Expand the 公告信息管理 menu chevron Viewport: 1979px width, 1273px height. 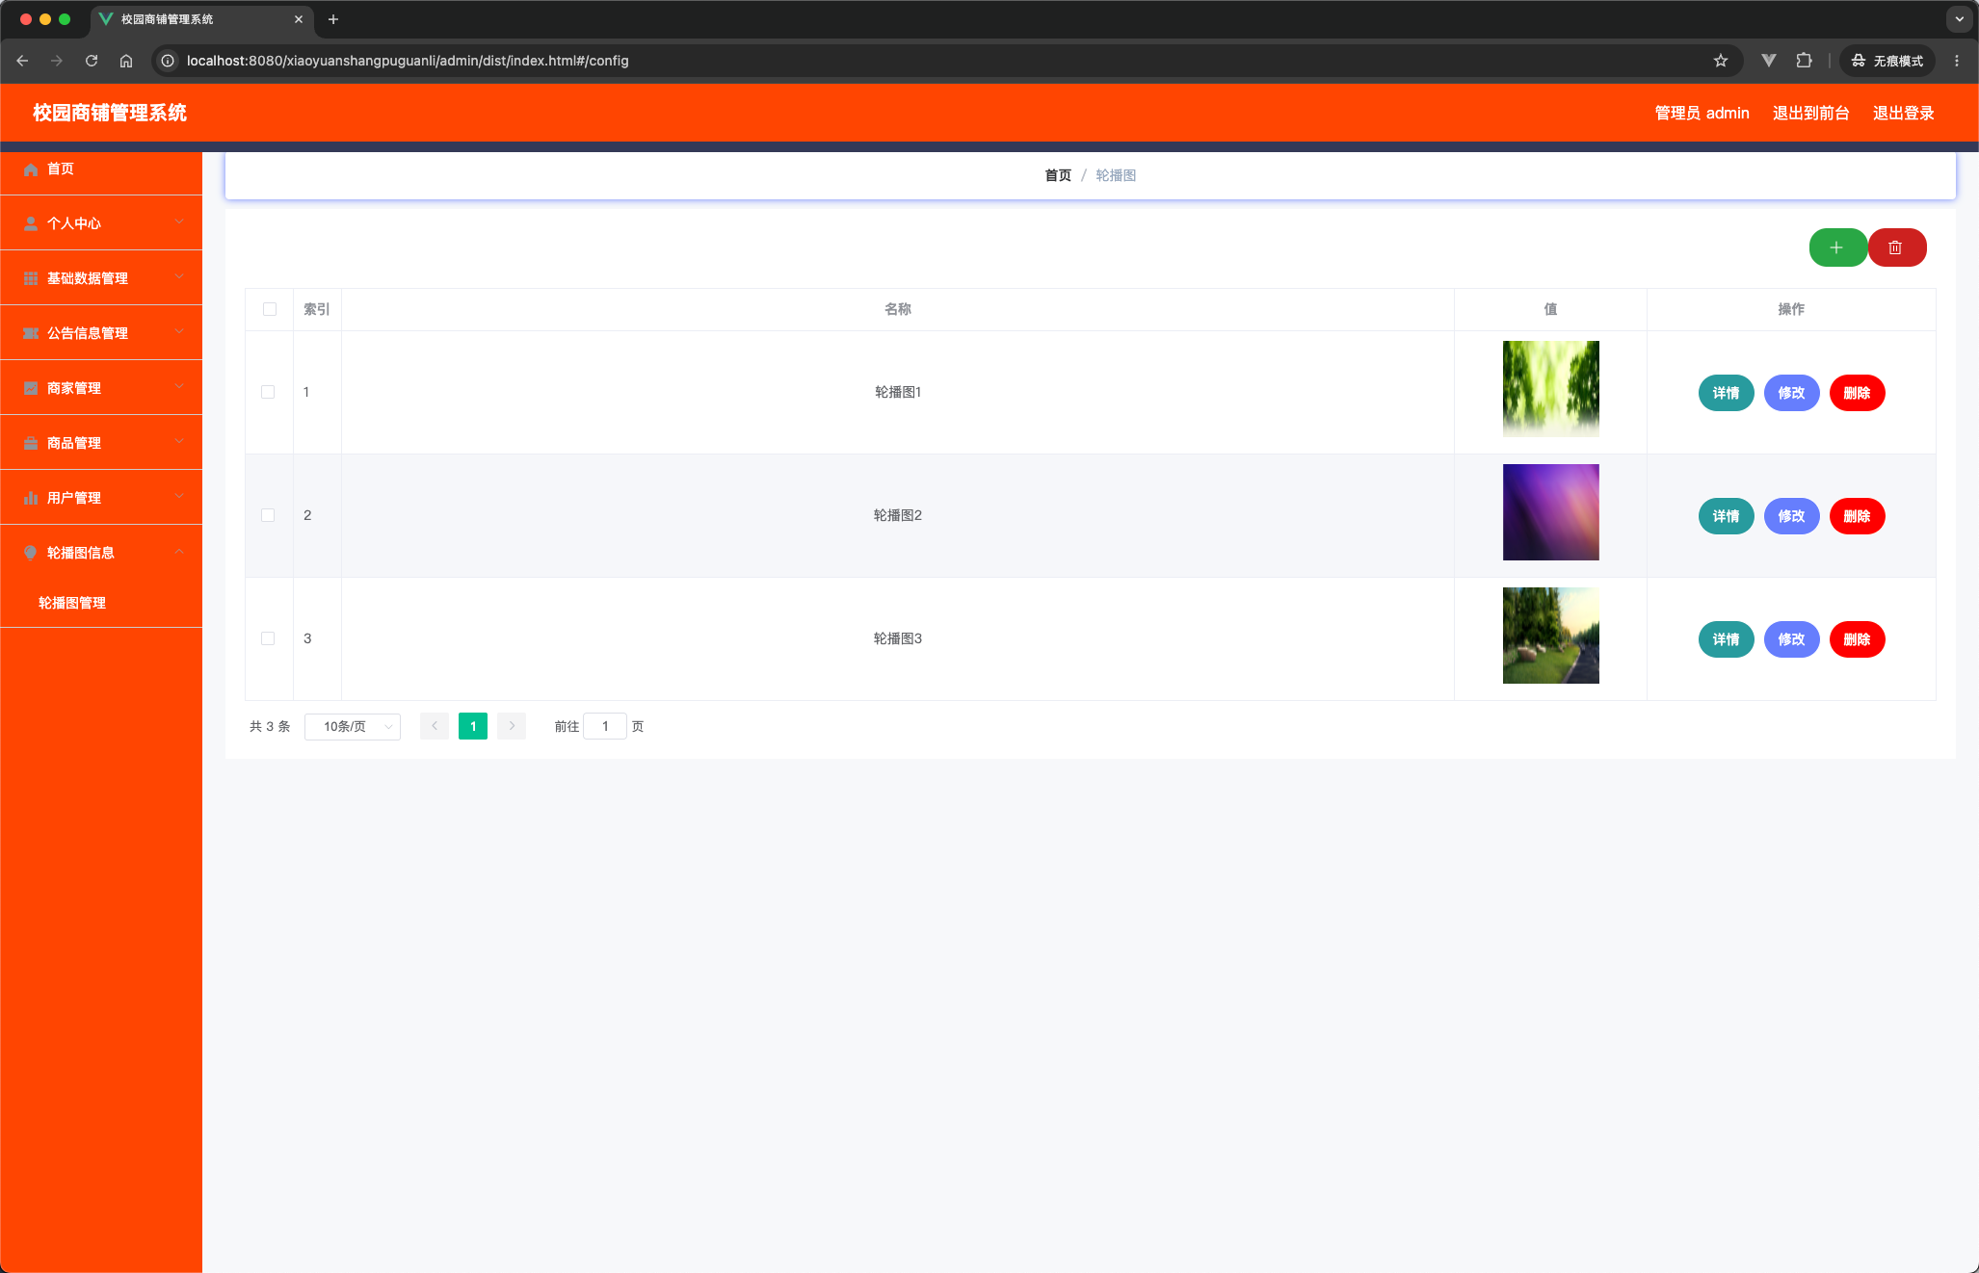point(179,332)
